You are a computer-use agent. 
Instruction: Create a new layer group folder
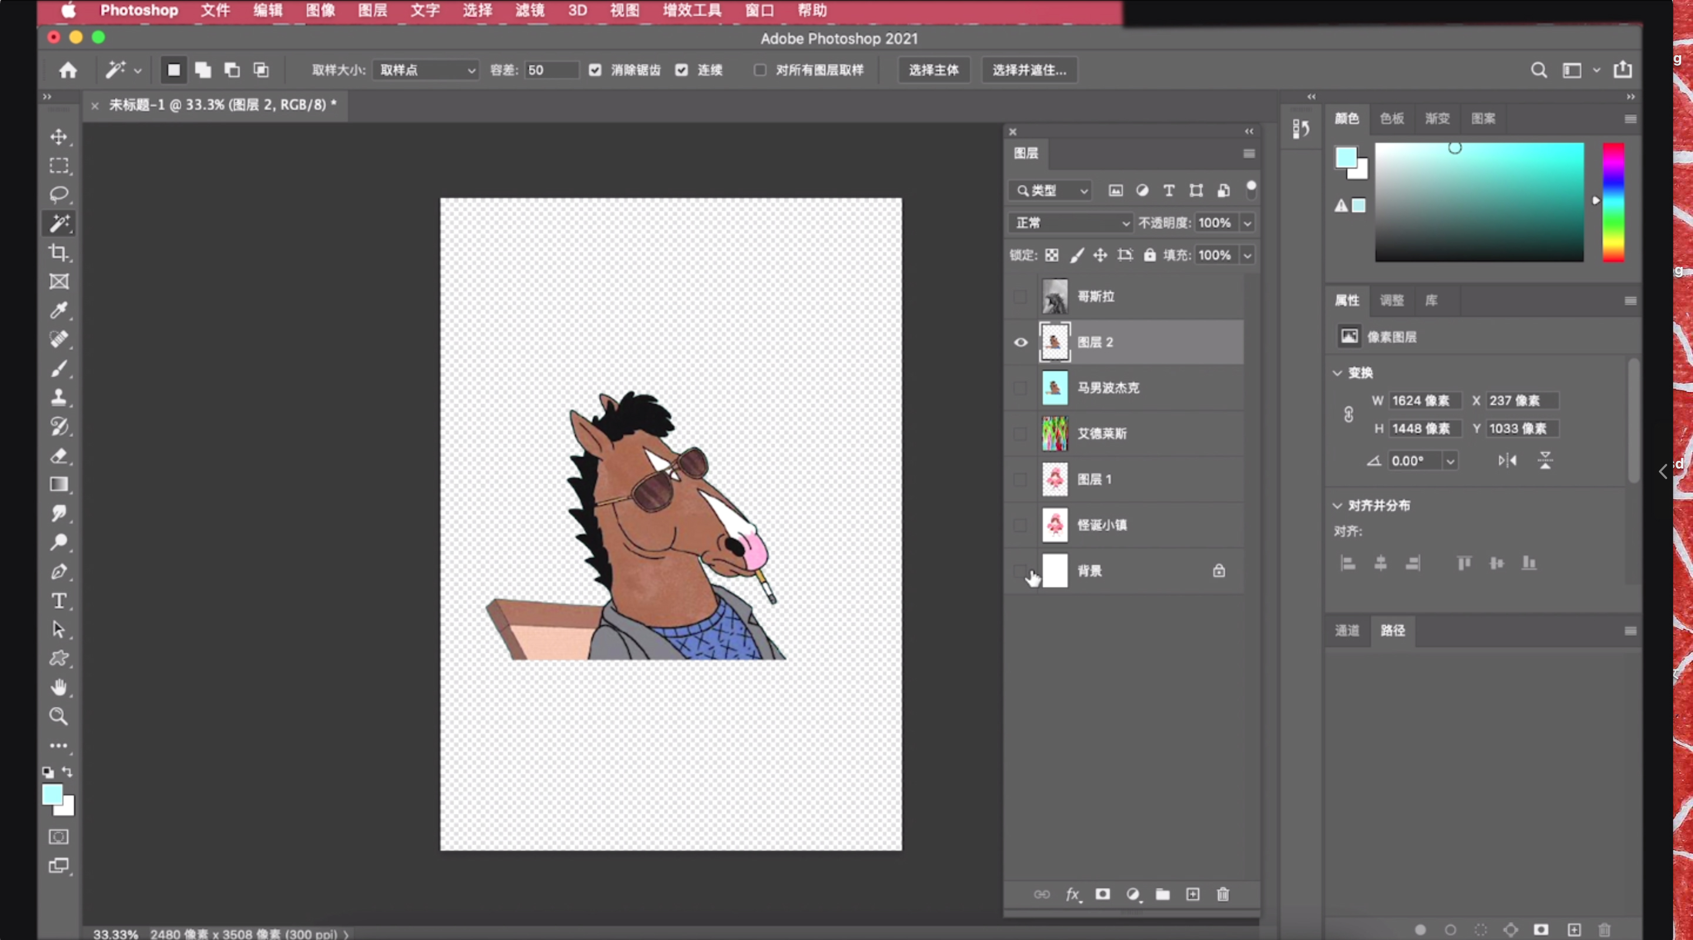pos(1163,894)
